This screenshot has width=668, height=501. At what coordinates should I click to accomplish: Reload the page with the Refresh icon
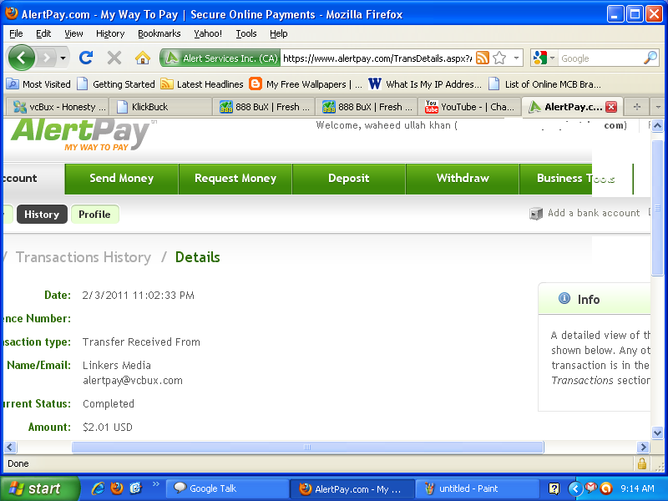coord(86,58)
